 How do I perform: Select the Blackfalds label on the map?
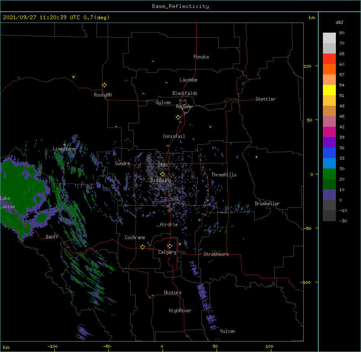(185, 93)
